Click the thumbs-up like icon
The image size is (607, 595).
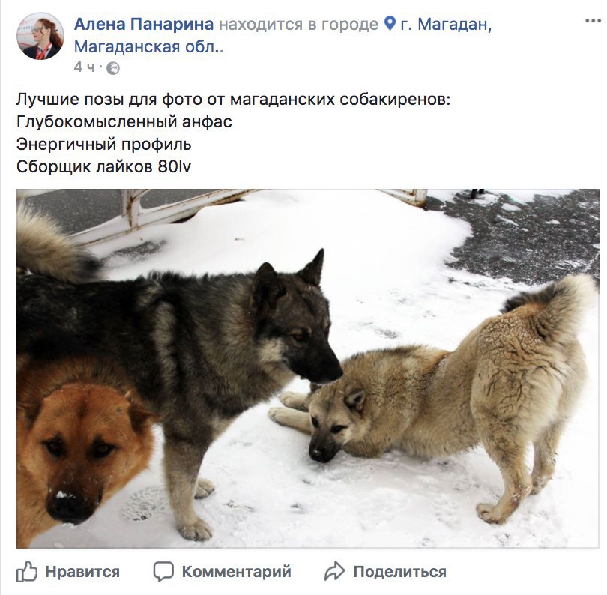point(27,572)
